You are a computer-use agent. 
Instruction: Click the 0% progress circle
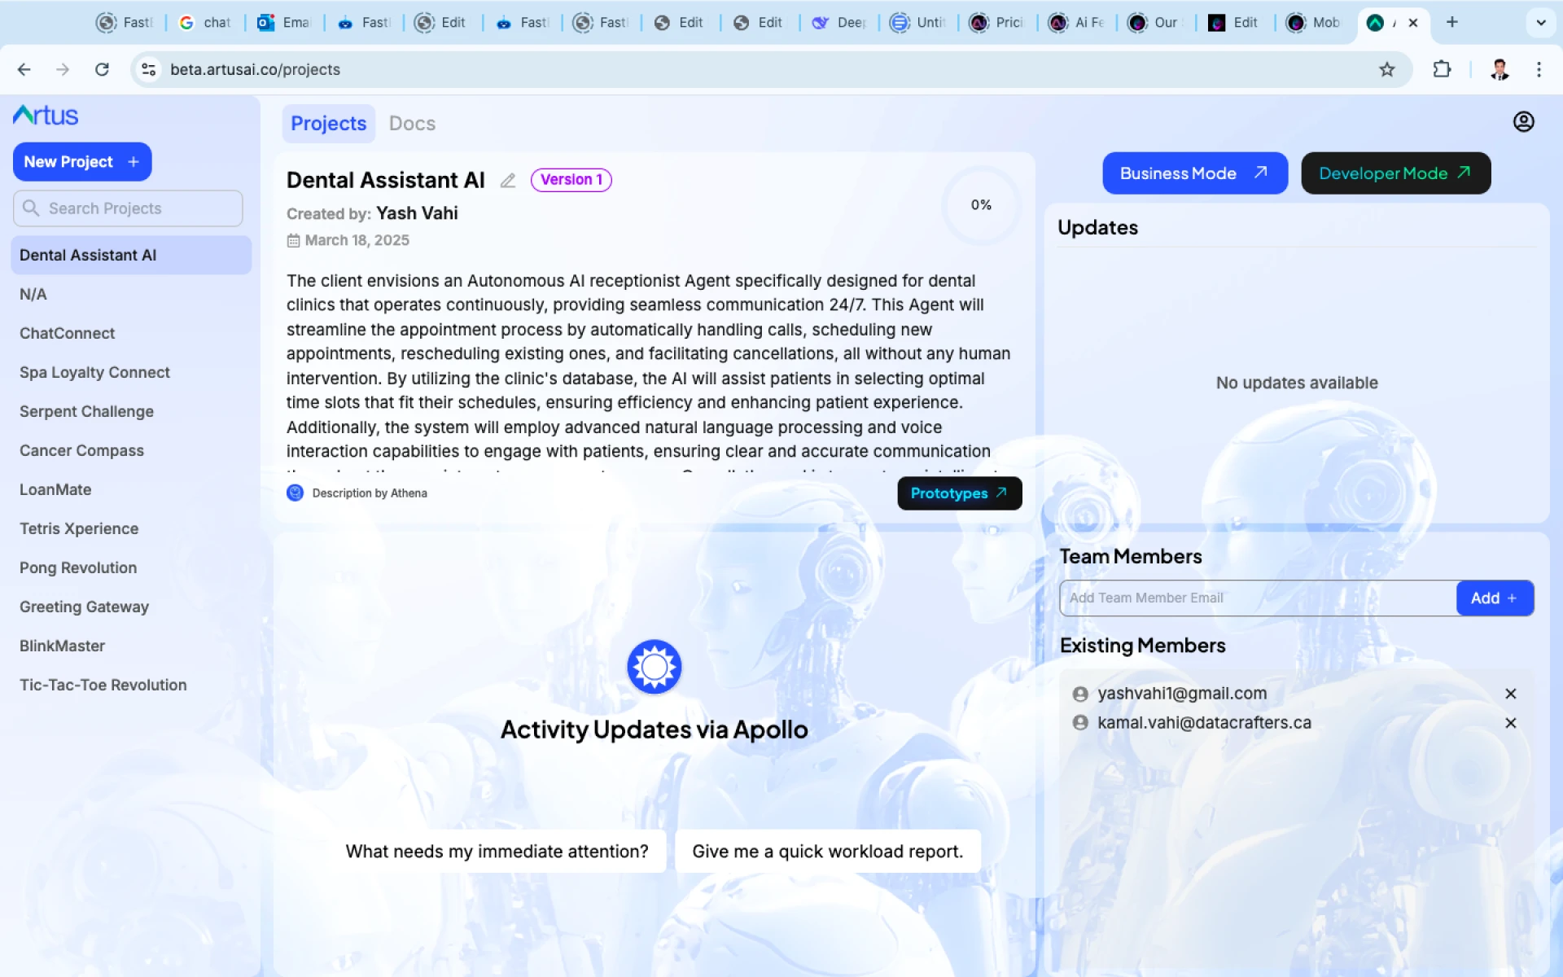[x=981, y=205]
